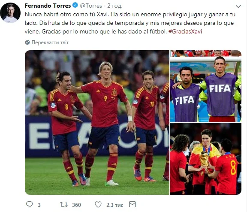Open the Fernando Torres display name
Viewport: 247px width, 212px height.
click(x=48, y=6)
